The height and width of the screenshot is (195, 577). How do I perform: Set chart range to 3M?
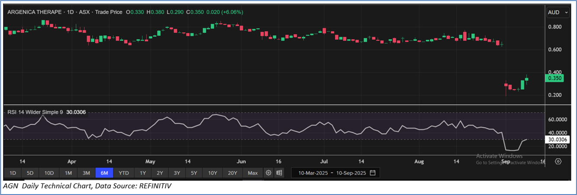point(86,173)
